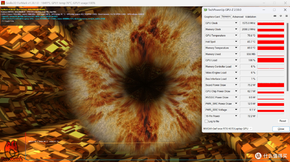Open the GPU Temperature sensor dropdown
Viewport: 290px width, 162px height.
pyautogui.click(x=236, y=35)
